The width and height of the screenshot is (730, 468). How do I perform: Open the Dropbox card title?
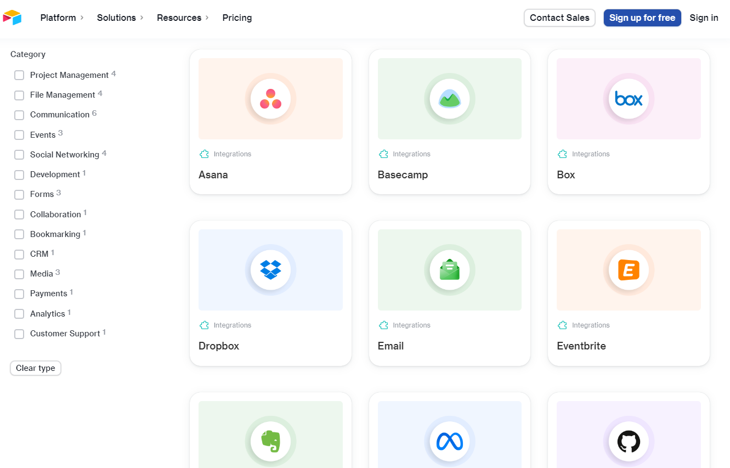[219, 346]
